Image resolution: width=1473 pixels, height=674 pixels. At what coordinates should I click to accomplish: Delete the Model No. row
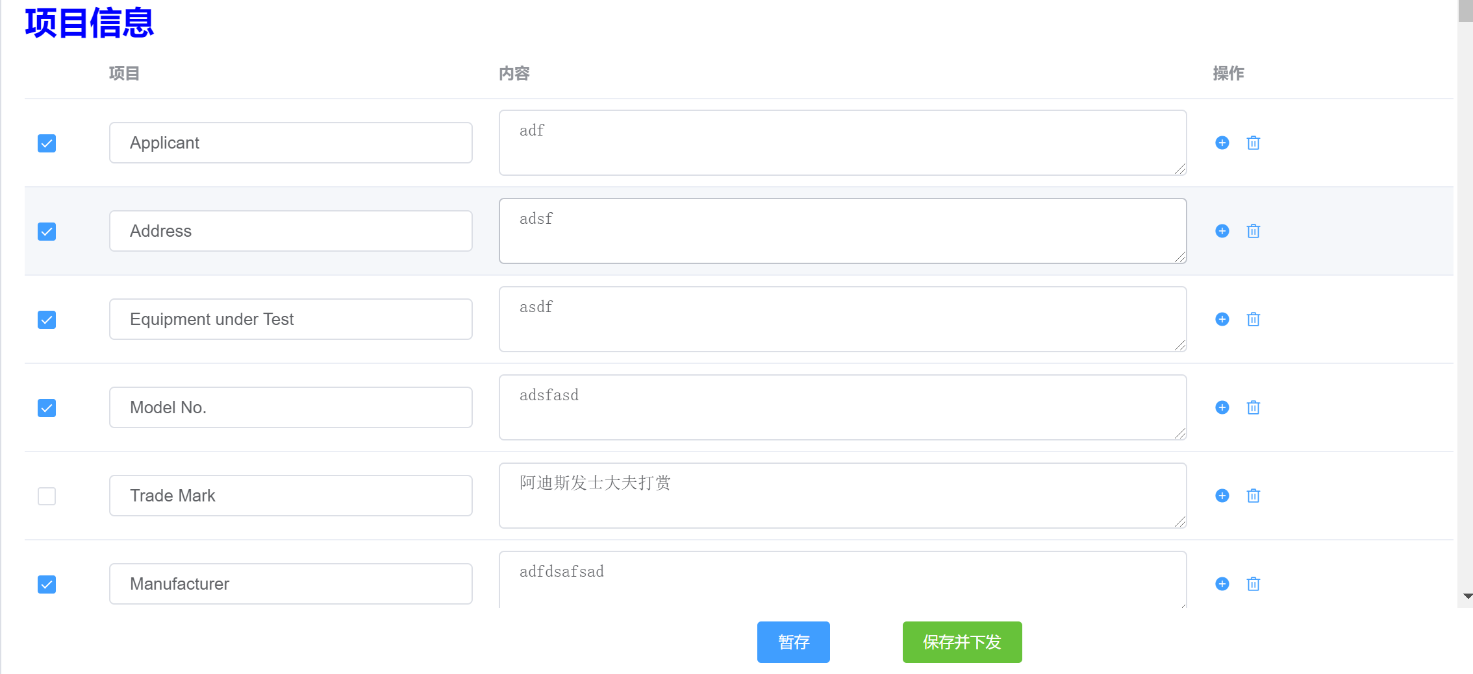1253,407
